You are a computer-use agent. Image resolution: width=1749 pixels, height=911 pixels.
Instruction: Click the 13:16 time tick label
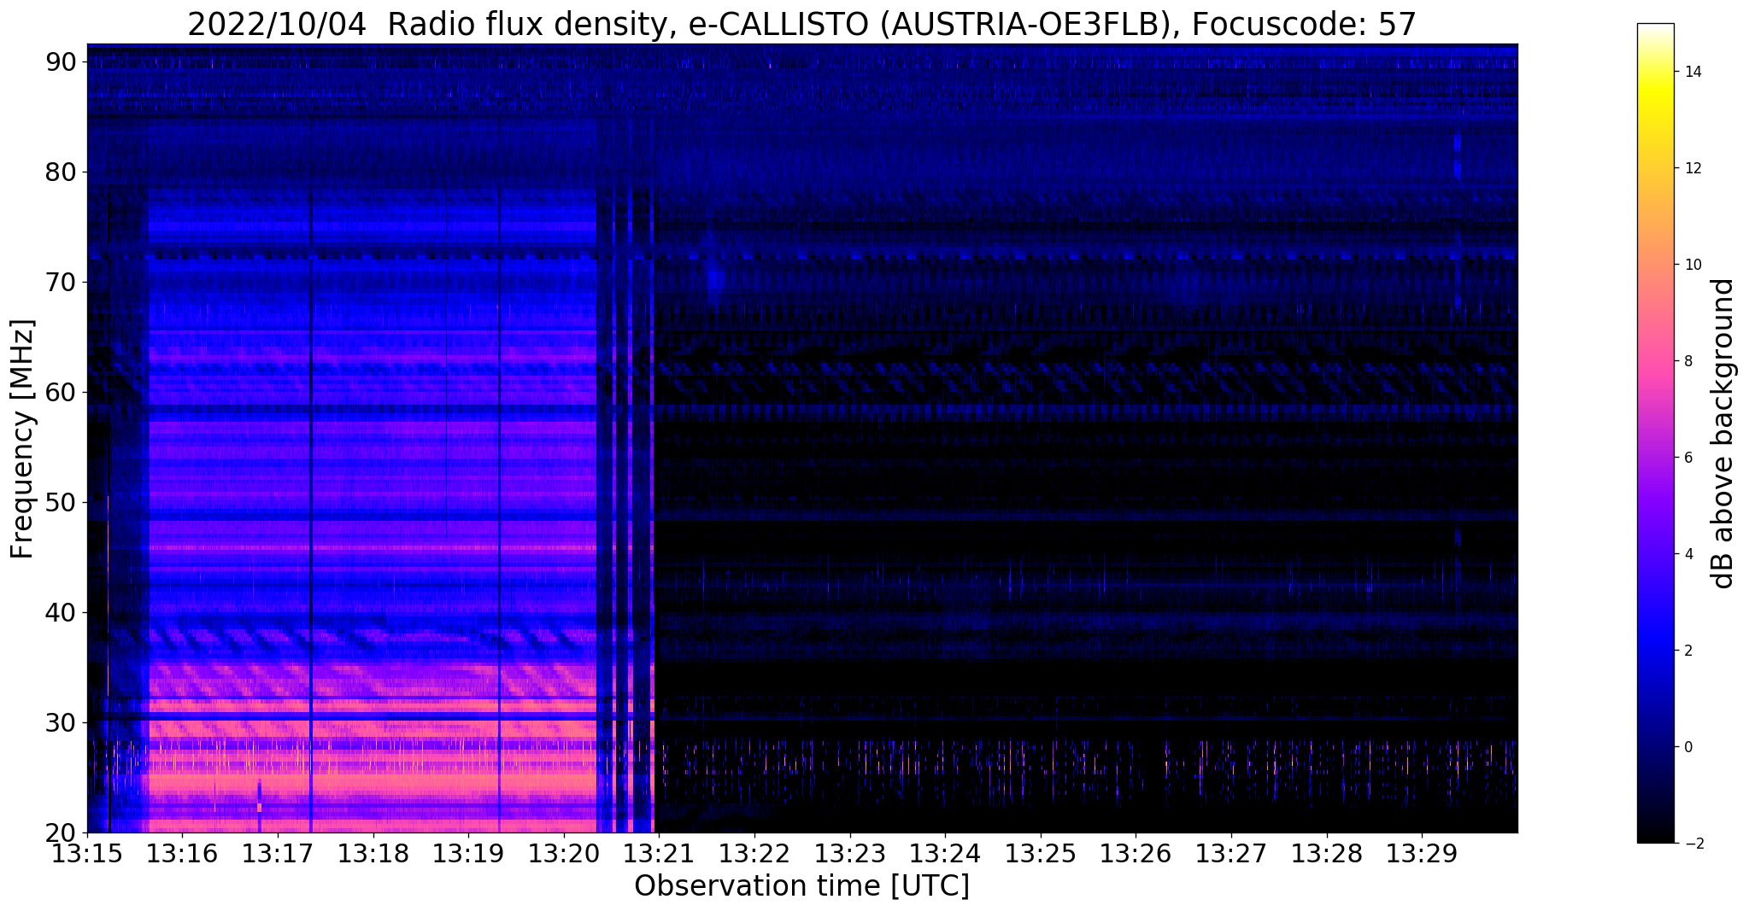[182, 854]
